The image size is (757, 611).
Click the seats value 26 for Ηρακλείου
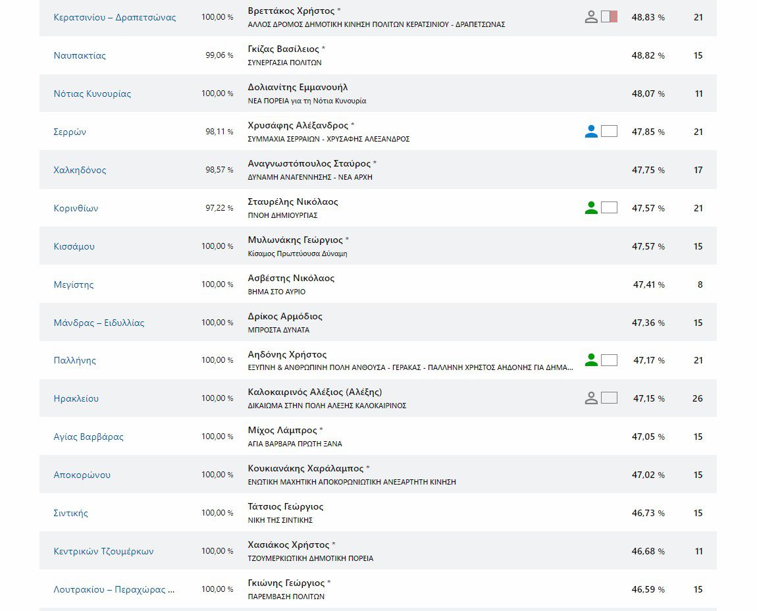698,398
